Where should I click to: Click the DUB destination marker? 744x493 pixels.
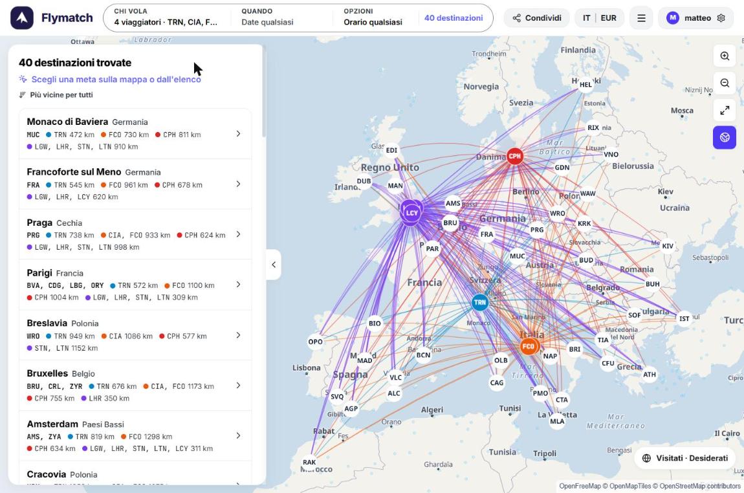(364, 181)
